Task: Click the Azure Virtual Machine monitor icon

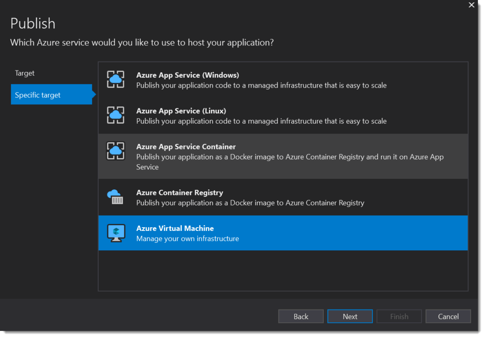Action: [x=116, y=233]
